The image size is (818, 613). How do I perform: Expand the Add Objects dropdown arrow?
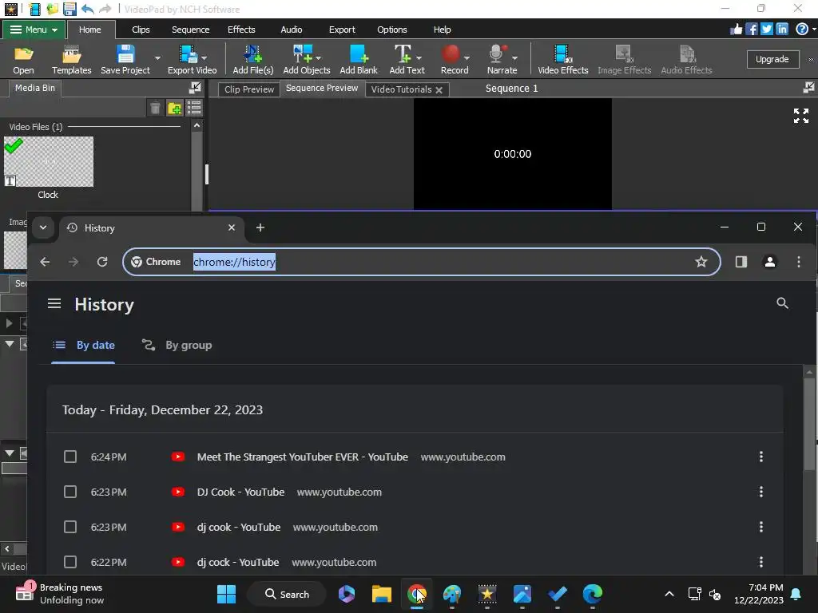tap(318, 57)
